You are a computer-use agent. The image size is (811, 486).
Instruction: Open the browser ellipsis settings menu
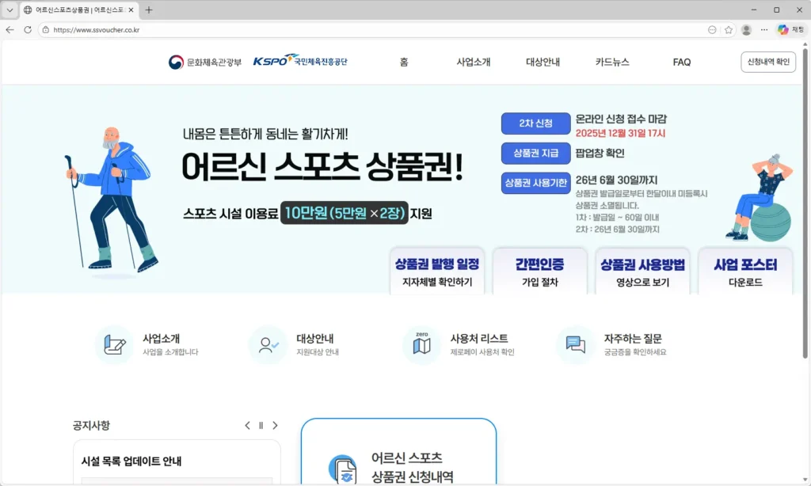click(x=763, y=28)
